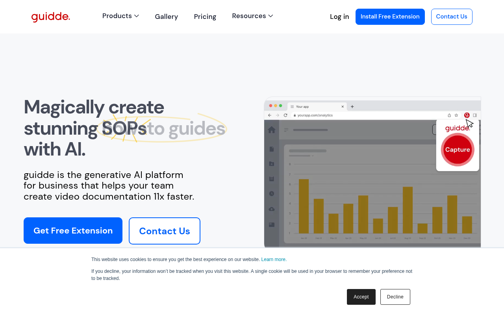Click the folder icon in the sidebar
The image size is (504, 315).
[x=272, y=164]
